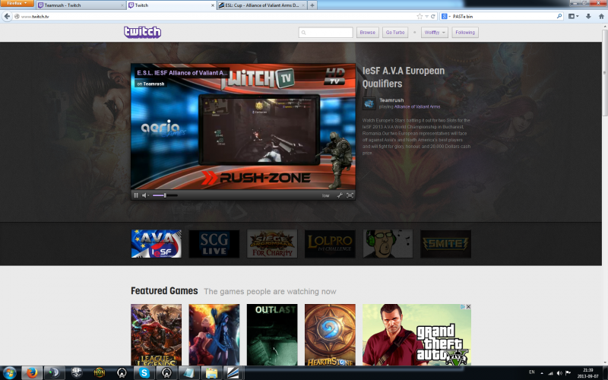Launch the SF game taskbar icon
This screenshot has width=608, height=380.
(77, 373)
